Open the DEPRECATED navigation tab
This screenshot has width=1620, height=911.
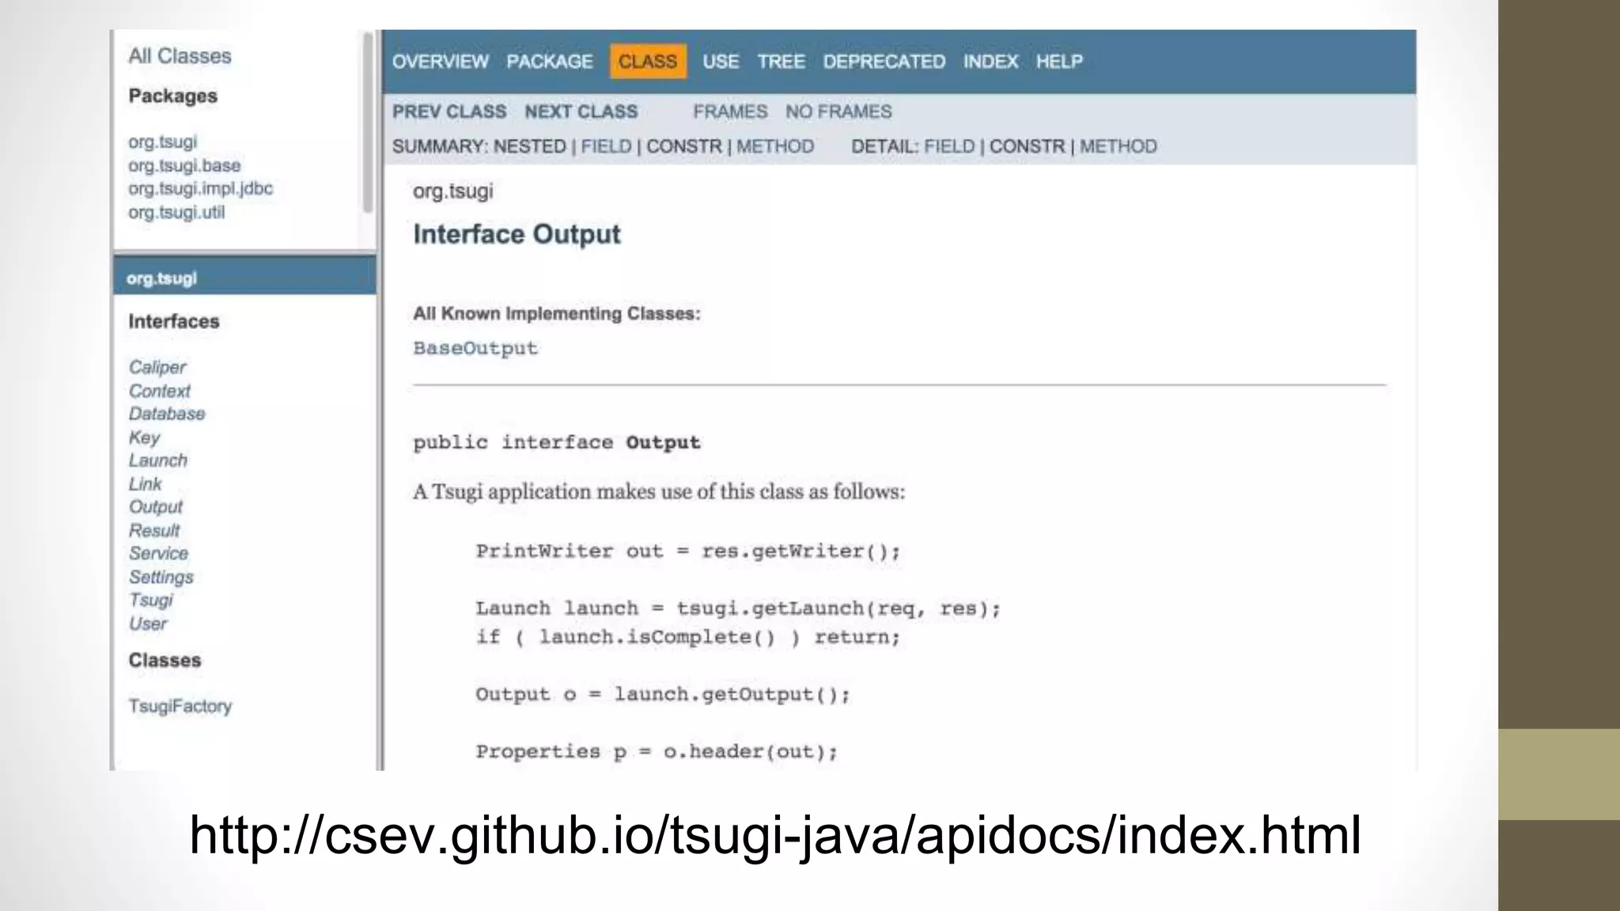(x=884, y=62)
